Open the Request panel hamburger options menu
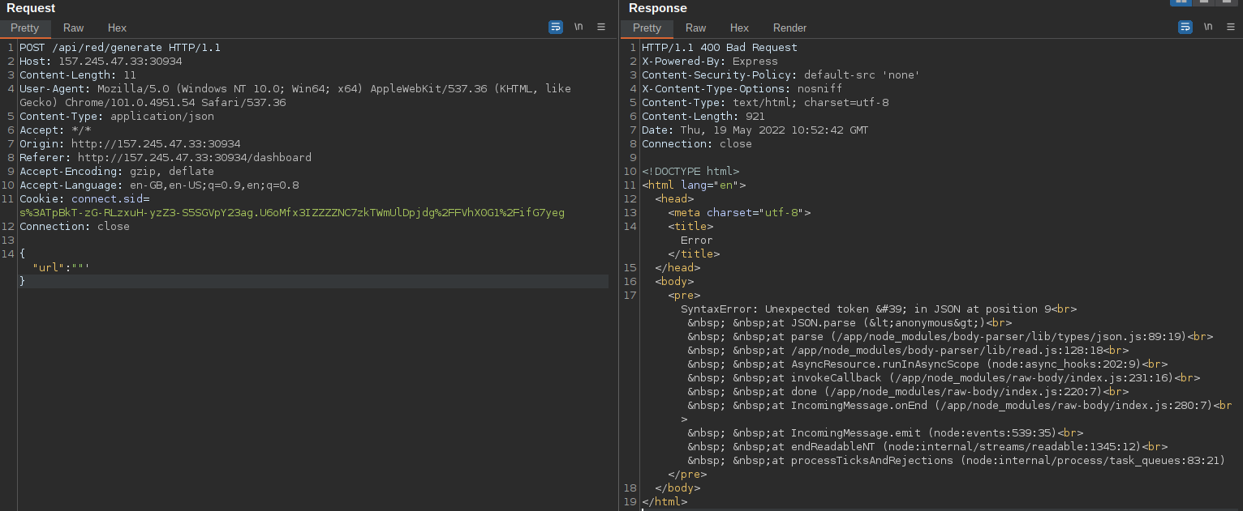The height and width of the screenshot is (511, 1243). coord(601,27)
